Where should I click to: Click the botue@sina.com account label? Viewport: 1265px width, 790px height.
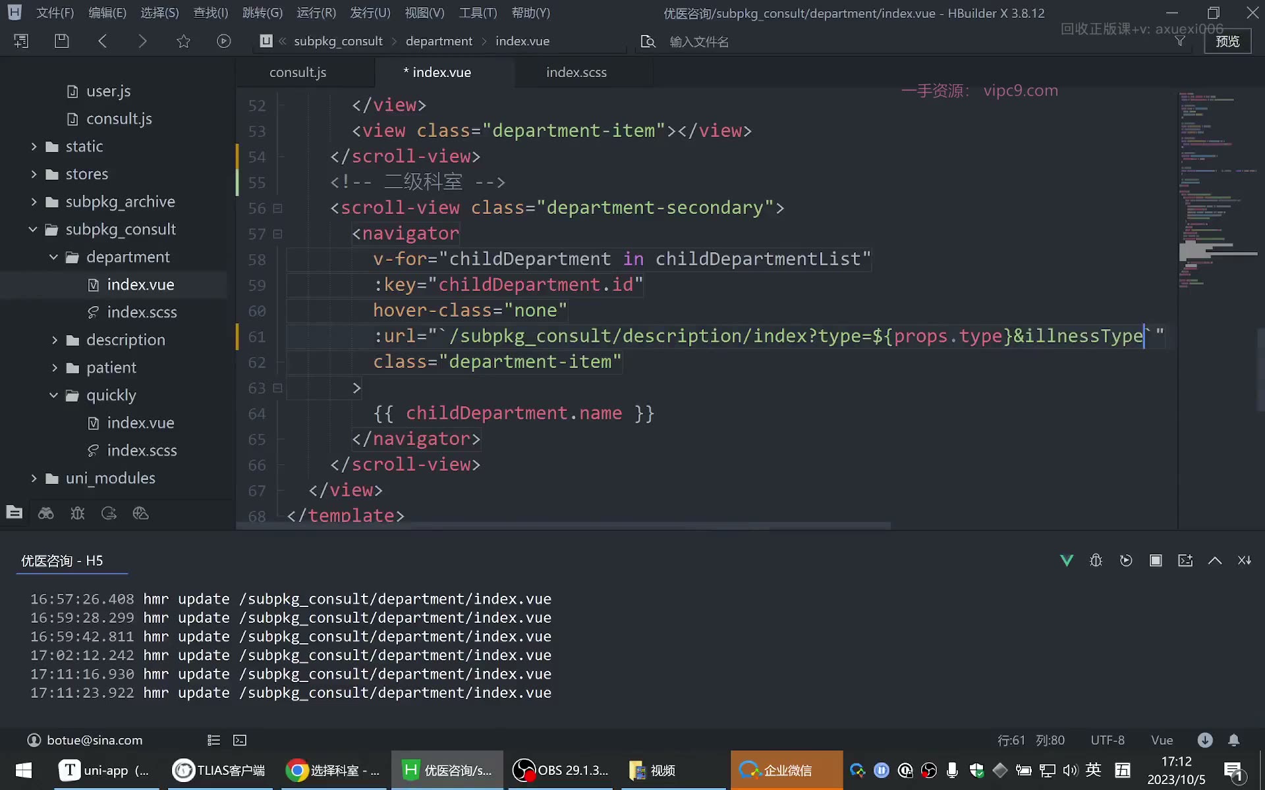pos(94,740)
